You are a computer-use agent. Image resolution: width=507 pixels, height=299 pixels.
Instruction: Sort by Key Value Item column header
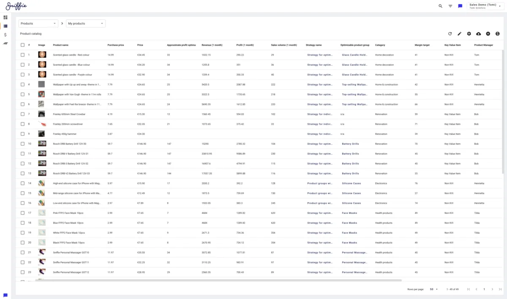452,45
